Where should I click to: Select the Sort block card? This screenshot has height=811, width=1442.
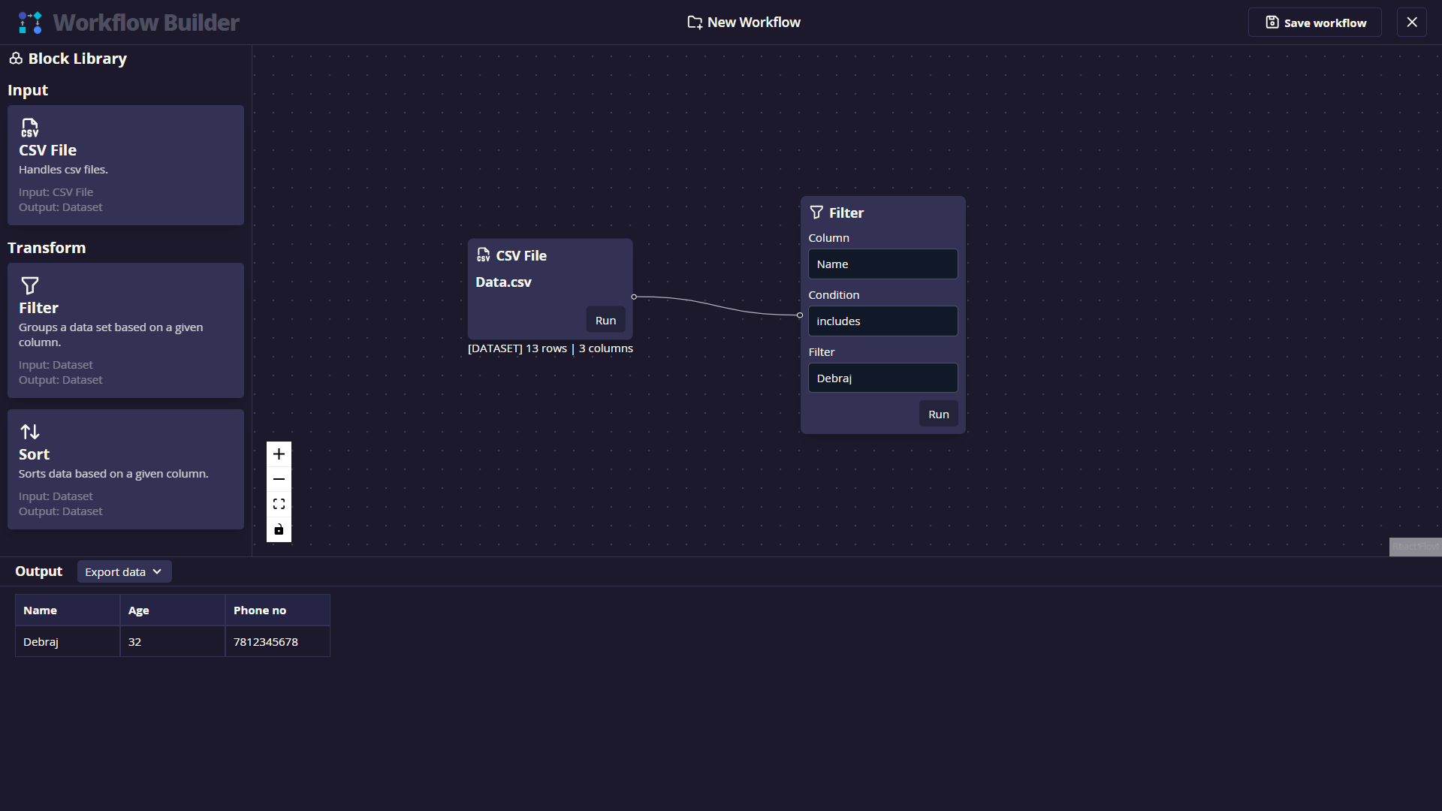click(125, 469)
